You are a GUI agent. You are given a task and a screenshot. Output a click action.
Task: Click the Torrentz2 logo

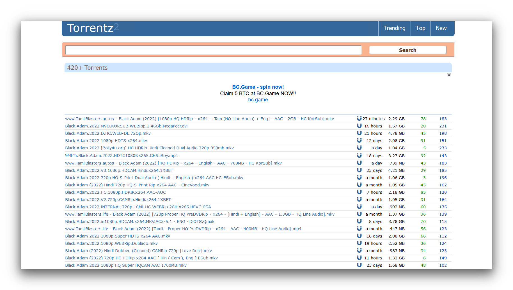pos(93,28)
